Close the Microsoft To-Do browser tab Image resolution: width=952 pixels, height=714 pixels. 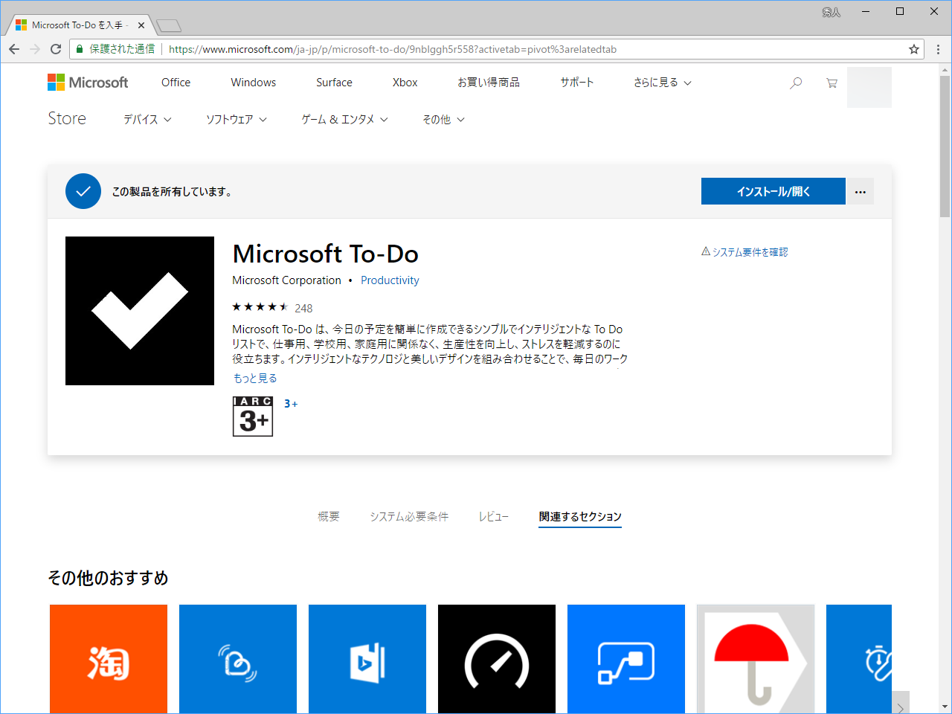click(141, 25)
